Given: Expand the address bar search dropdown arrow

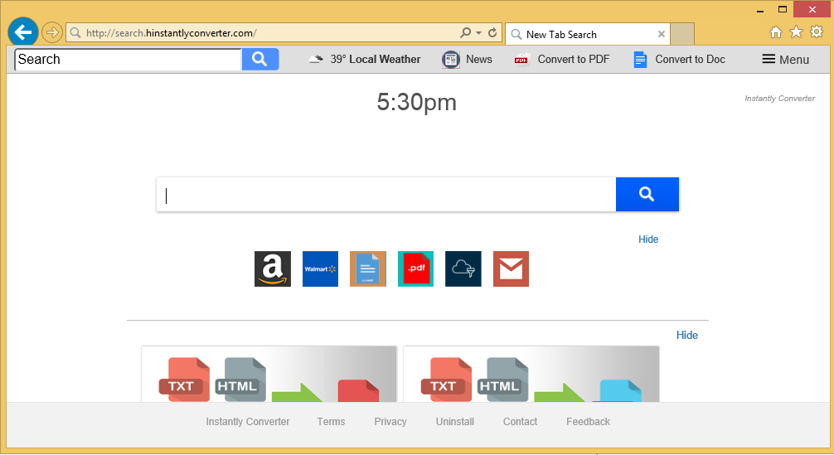Looking at the screenshot, I should click(x=478, y=33).
